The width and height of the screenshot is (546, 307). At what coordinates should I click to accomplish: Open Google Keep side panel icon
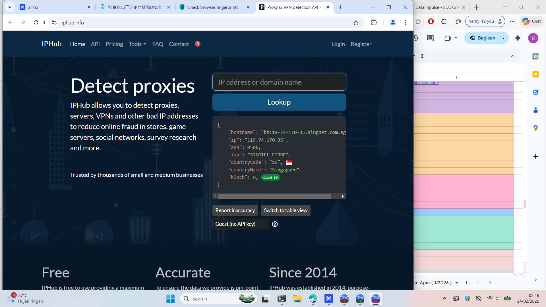pyautogui.click(x=535, y=74)
